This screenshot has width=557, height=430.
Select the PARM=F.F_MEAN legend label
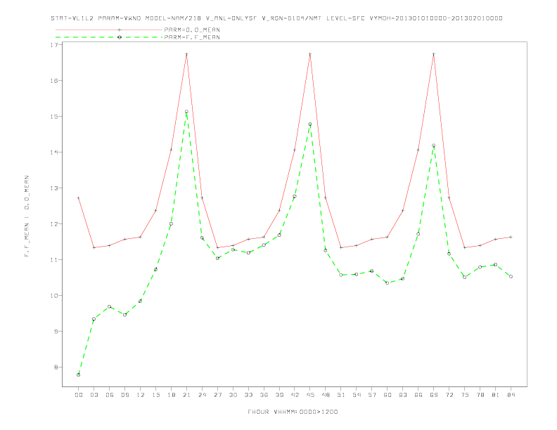tap(192, 37)
